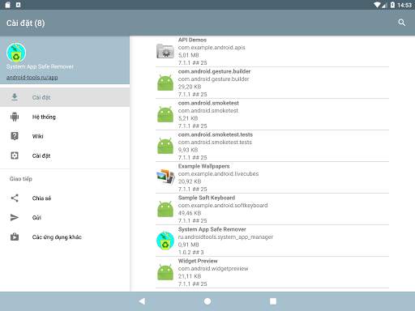Viewport: 415px width, 311px height.
Task: Tap the Android home navigation button
Action: (207, 301)
